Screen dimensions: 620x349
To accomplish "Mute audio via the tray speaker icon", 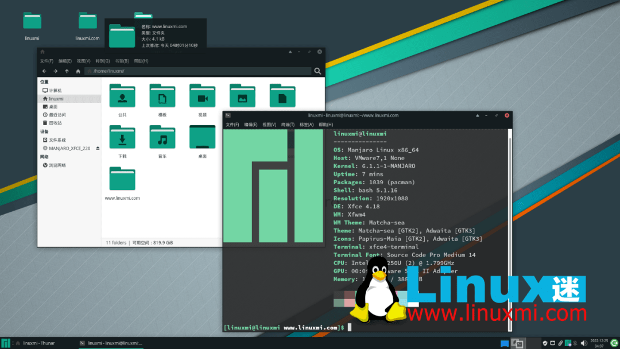I will (584, 343).
